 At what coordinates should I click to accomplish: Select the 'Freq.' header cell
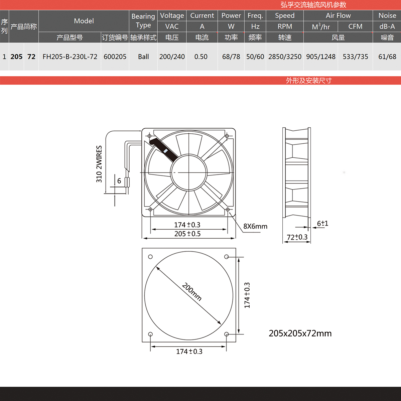255,15
